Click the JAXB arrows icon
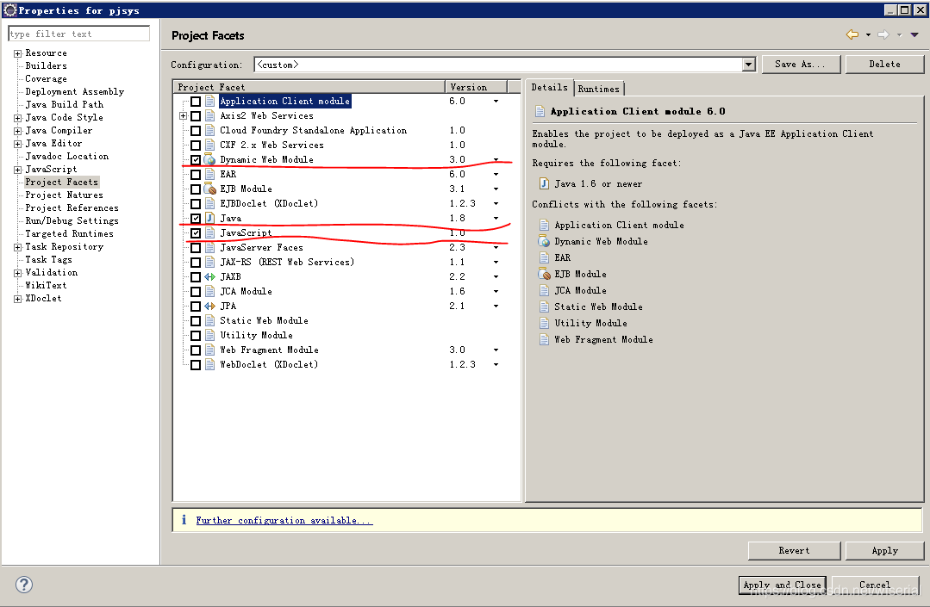This screenshot has width=930, height=607. (209, 276)
